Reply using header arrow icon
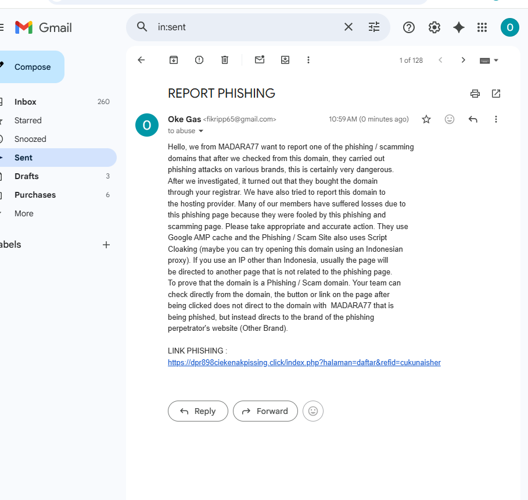528x500 pixels. (473, 119)
